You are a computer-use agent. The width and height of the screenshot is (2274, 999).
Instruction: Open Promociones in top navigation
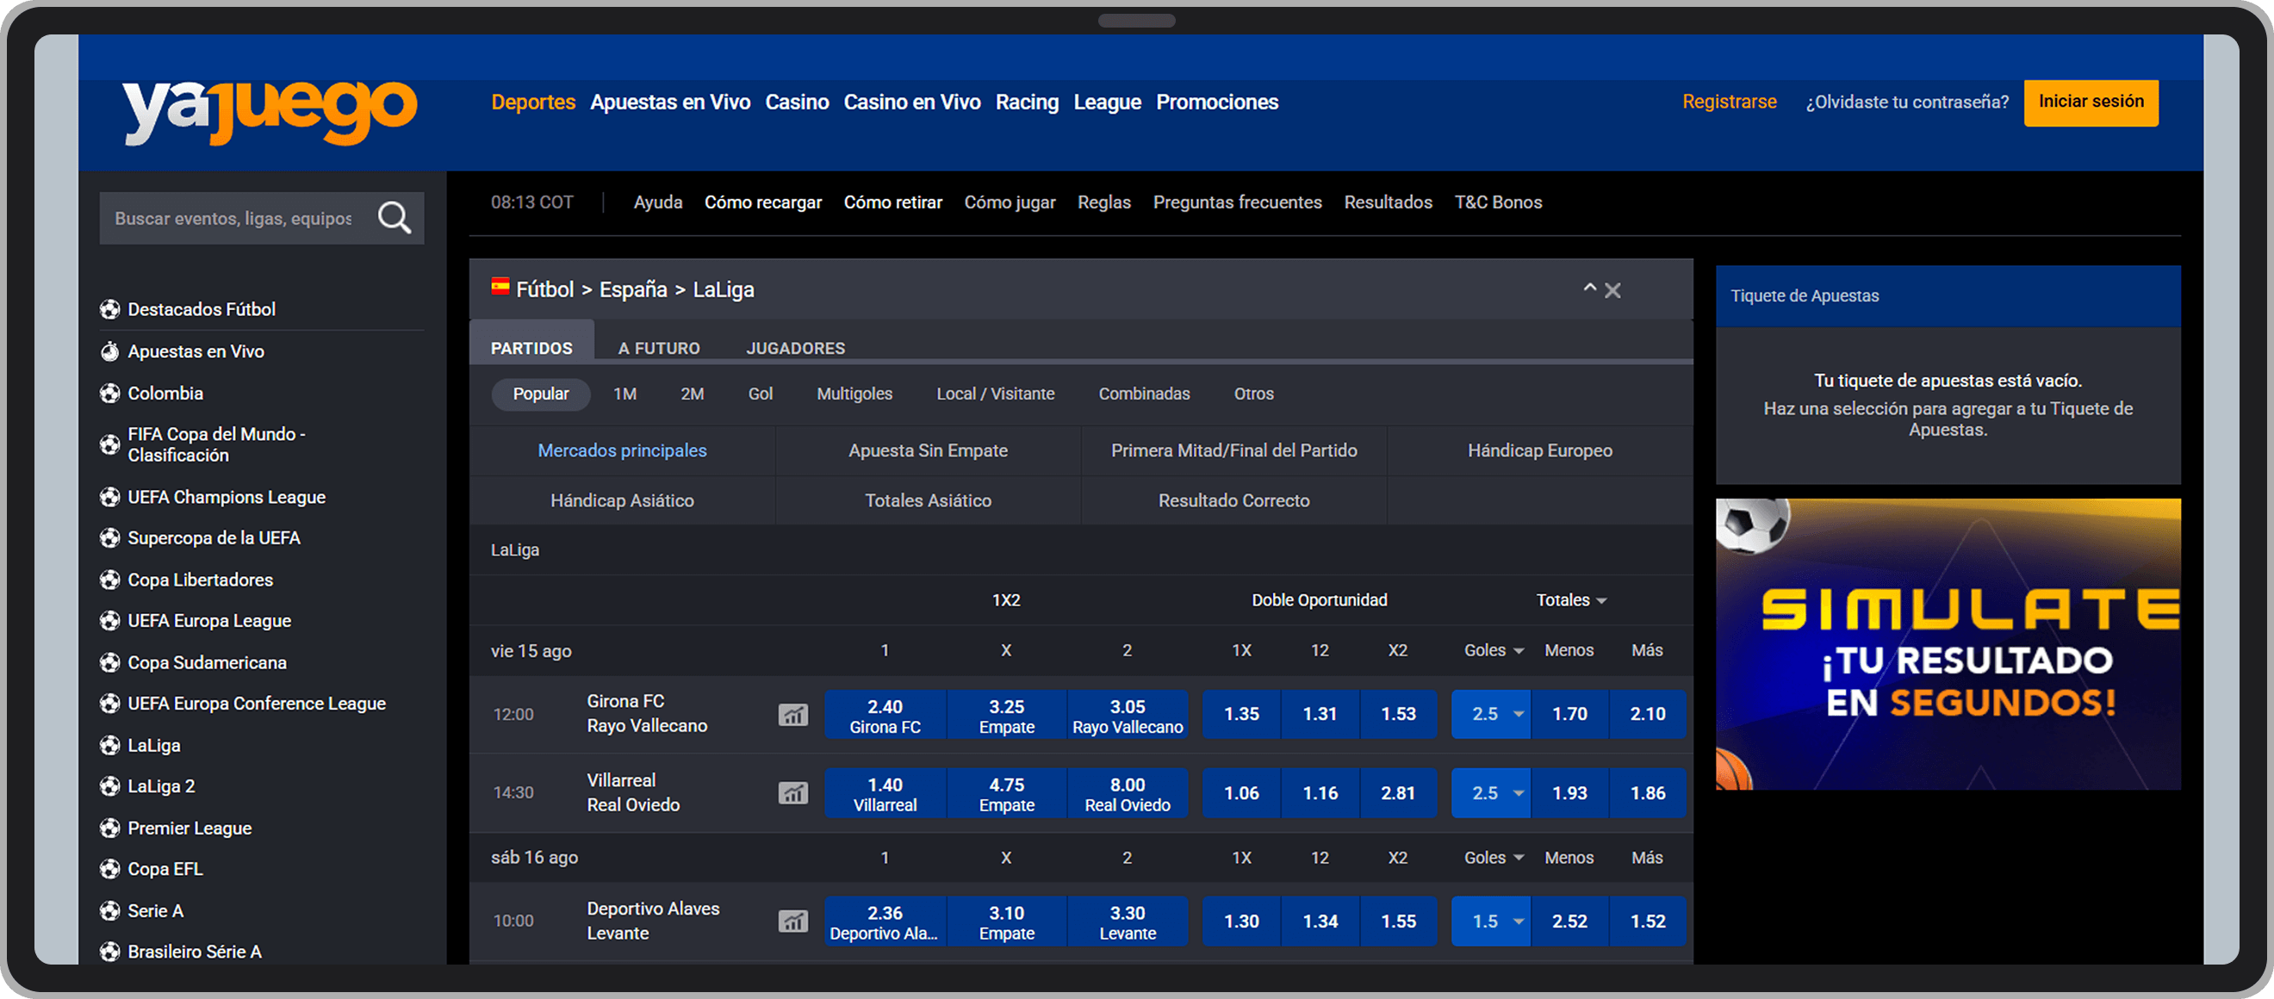click(1217, 102)
